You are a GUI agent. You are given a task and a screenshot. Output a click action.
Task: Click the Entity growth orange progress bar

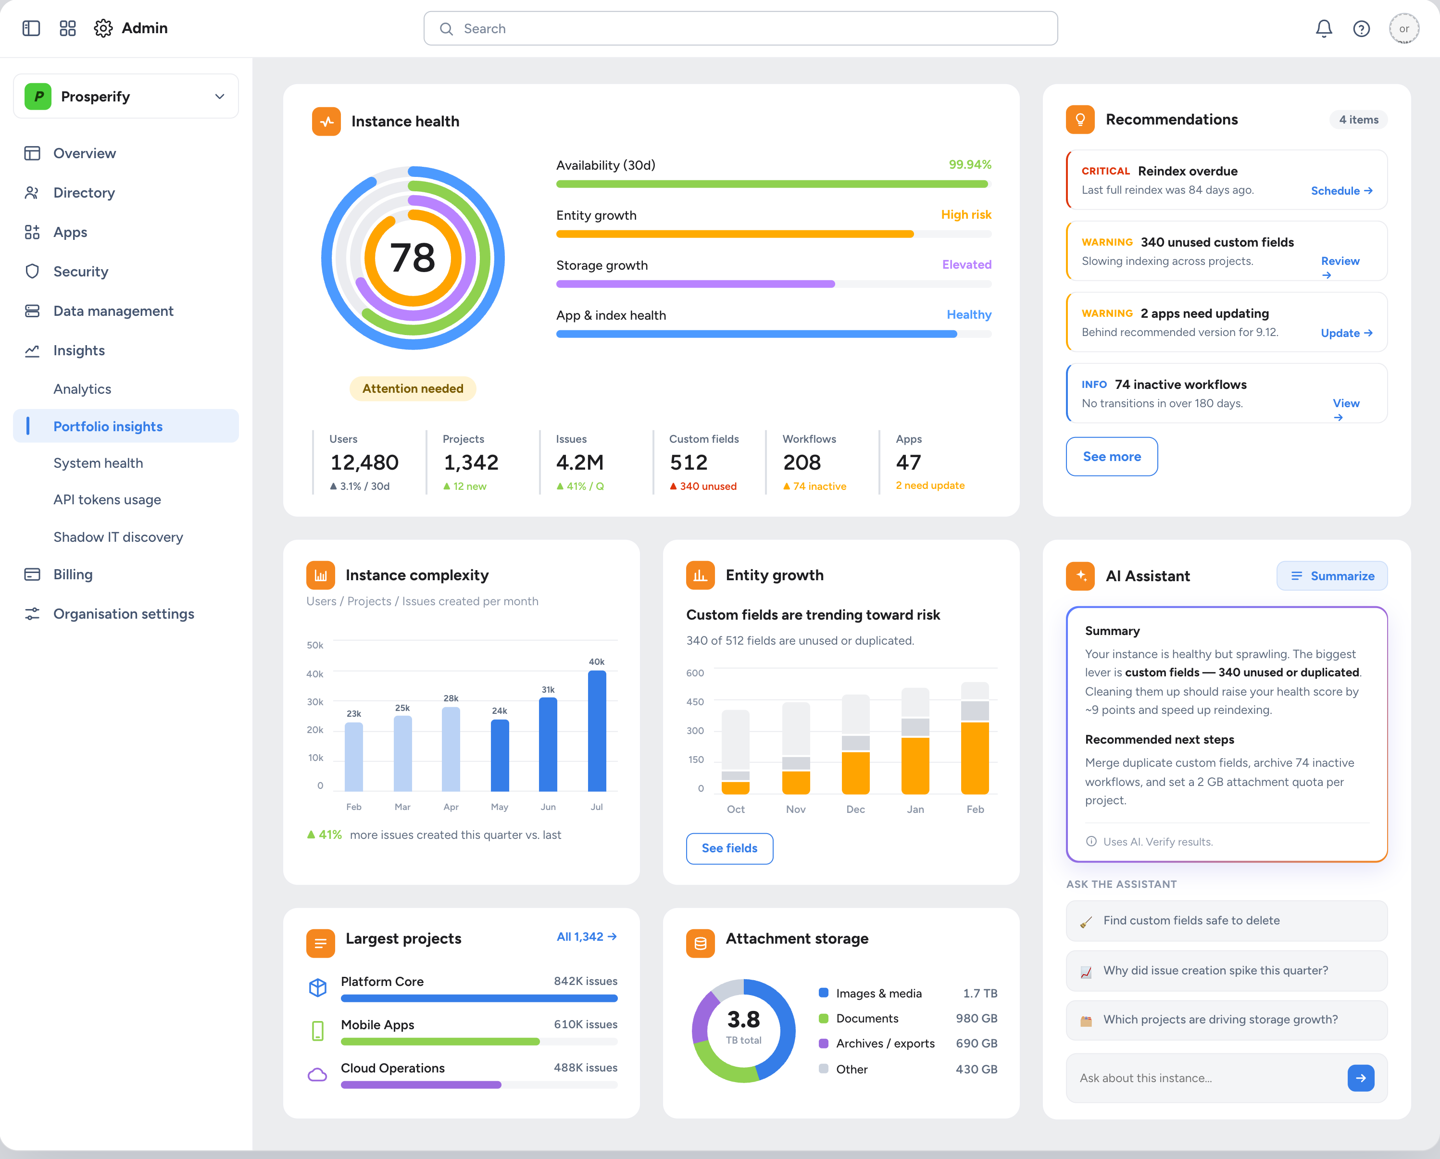click(x=774, y=234)
